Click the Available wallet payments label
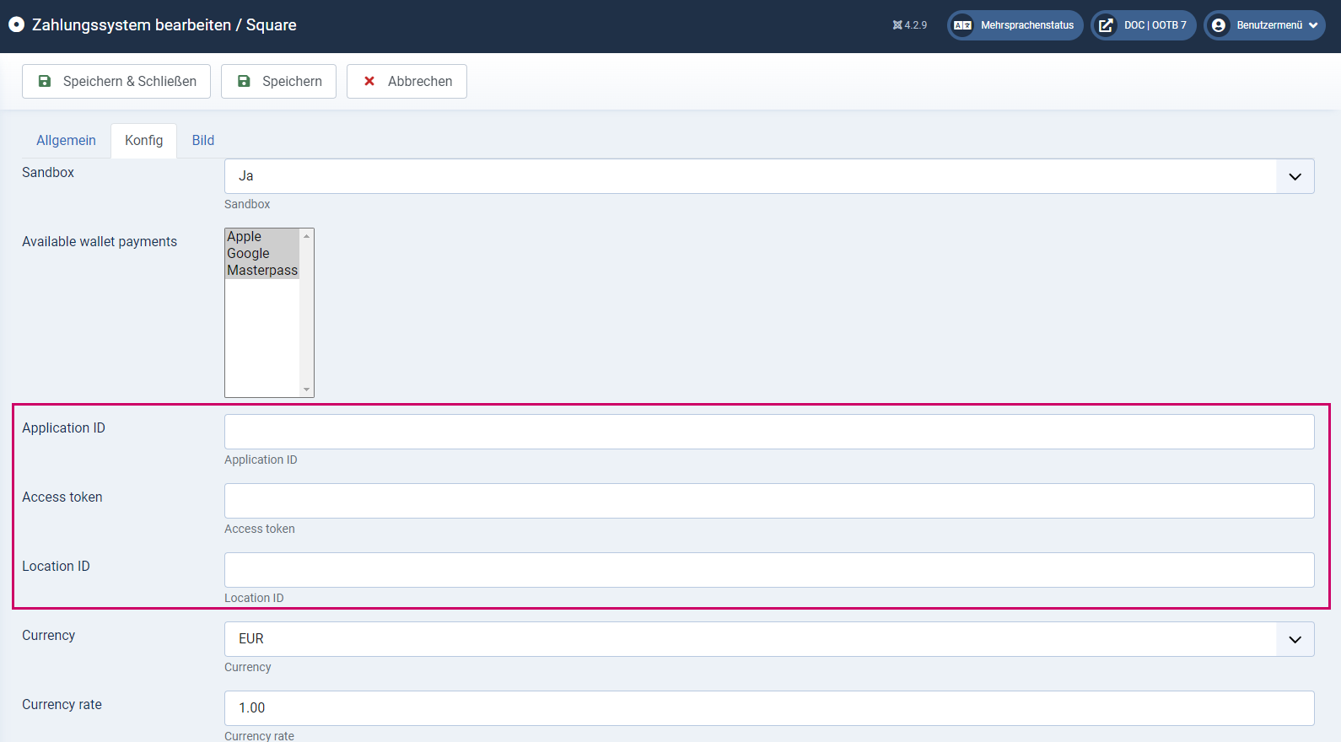 point(100,241)
